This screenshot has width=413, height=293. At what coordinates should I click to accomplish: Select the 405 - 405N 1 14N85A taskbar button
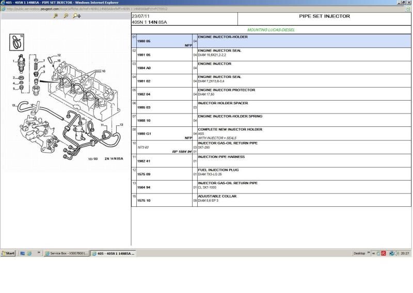coord(113,253)
